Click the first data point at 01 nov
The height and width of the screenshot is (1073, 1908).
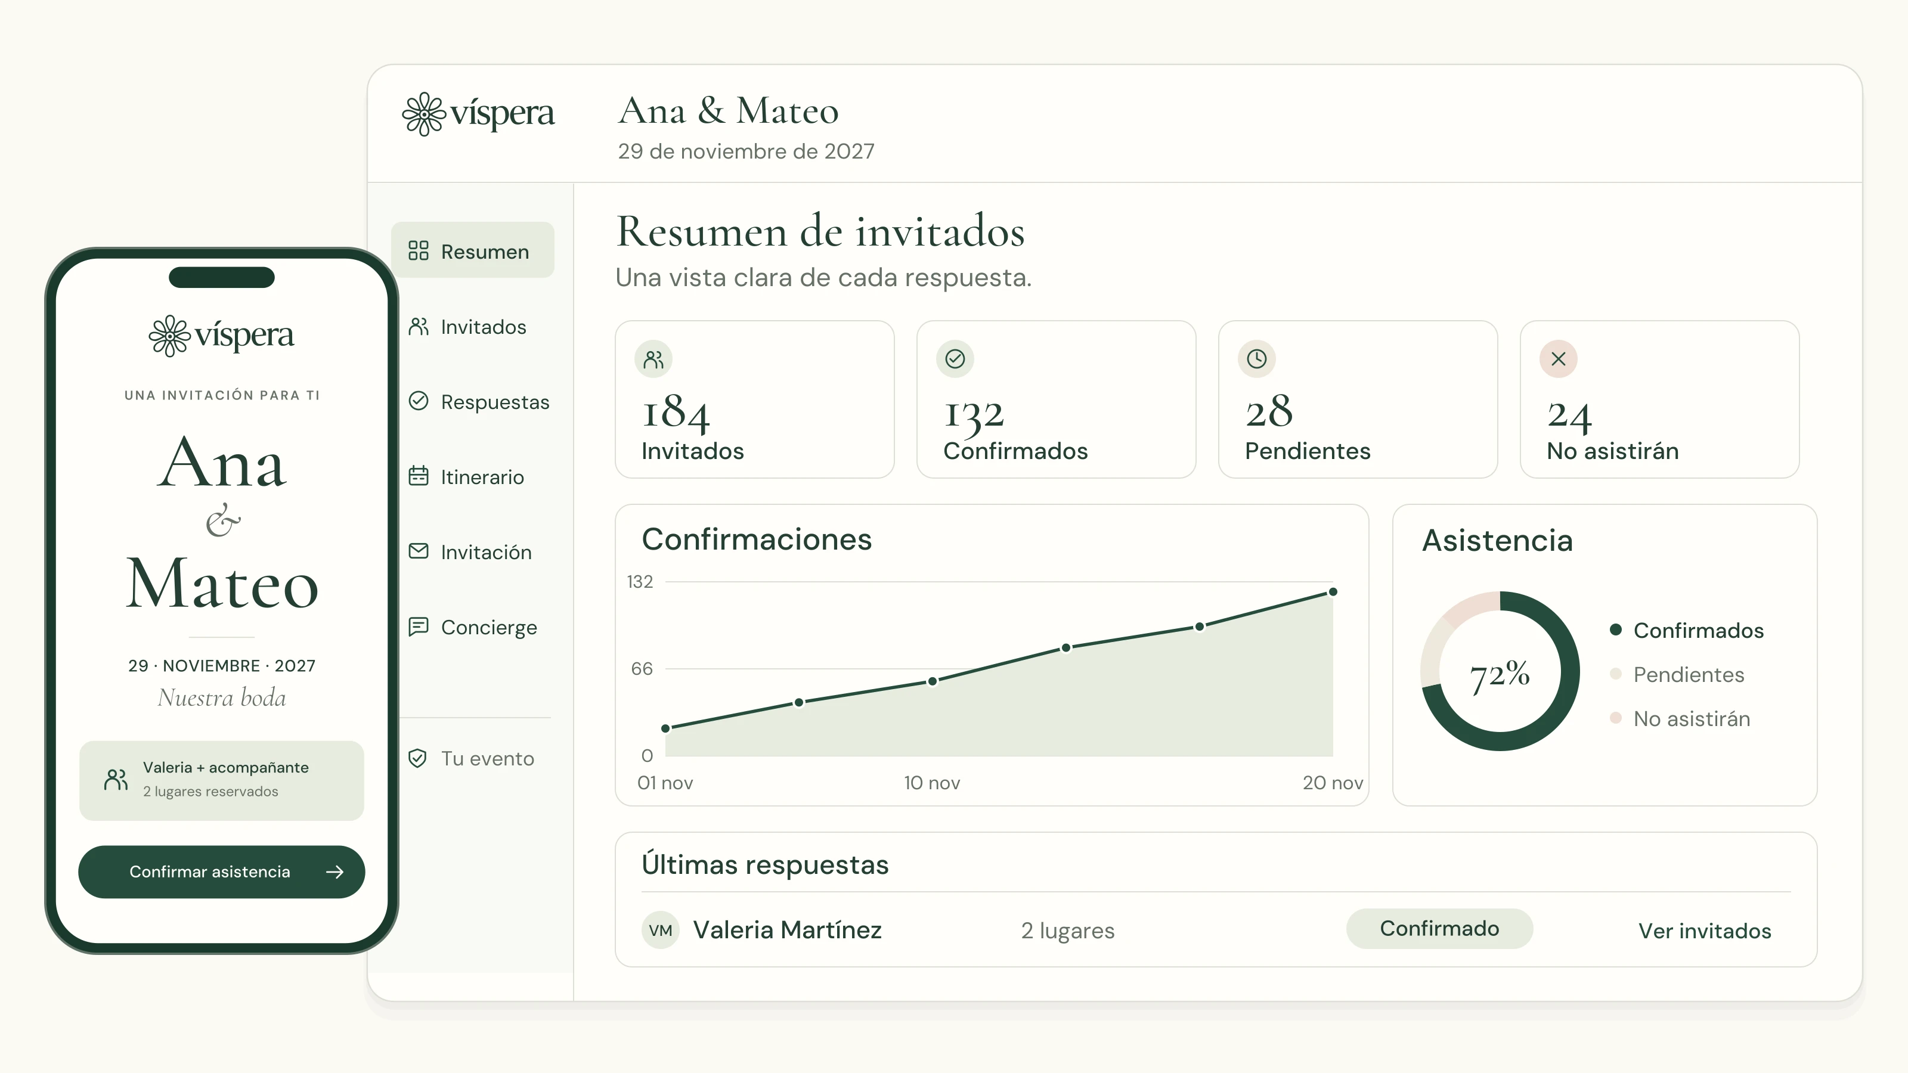666,728
